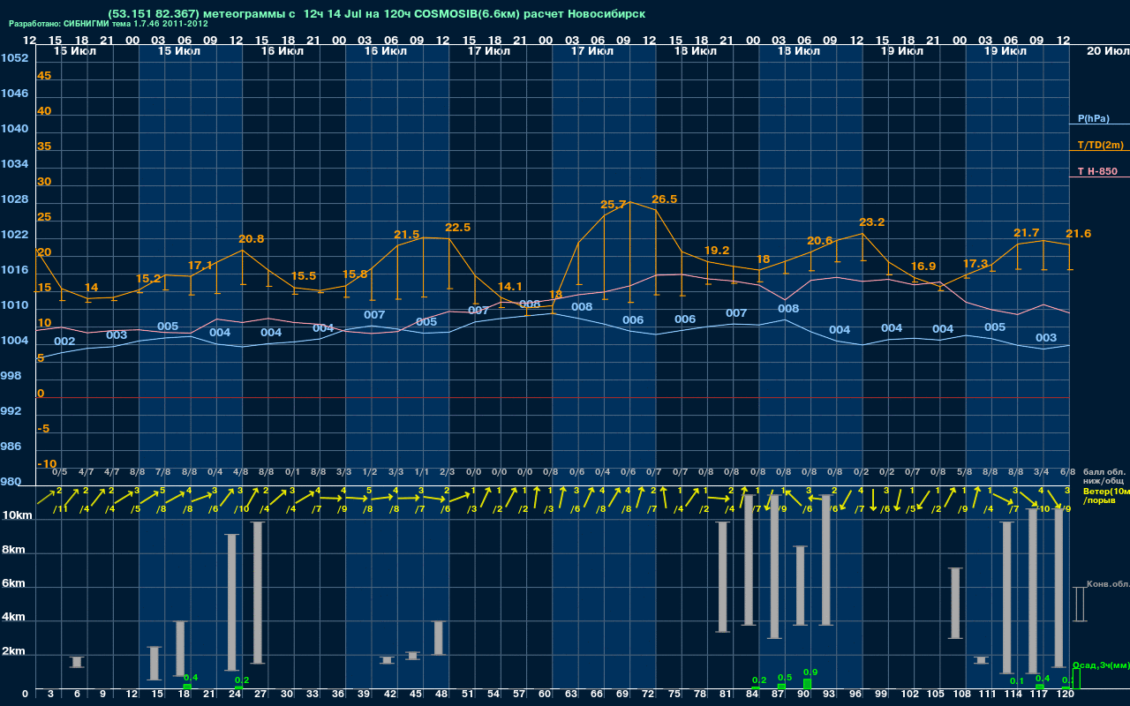Click the 21.5 temperature label
Screen dimensions: 1130x706
[x=406, y=234]
